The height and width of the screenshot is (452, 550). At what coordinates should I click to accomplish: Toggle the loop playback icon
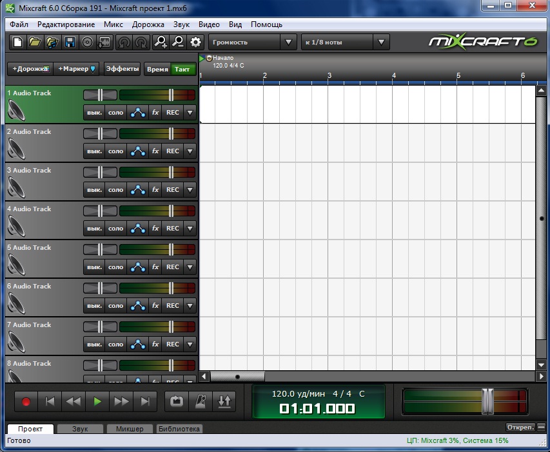(177, 402)
